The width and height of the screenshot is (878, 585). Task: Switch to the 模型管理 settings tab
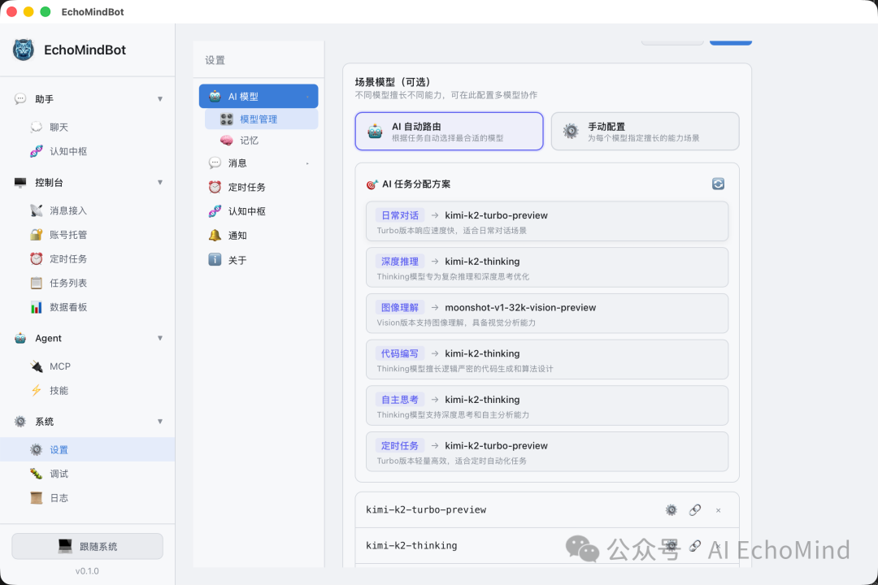(258, 119)
